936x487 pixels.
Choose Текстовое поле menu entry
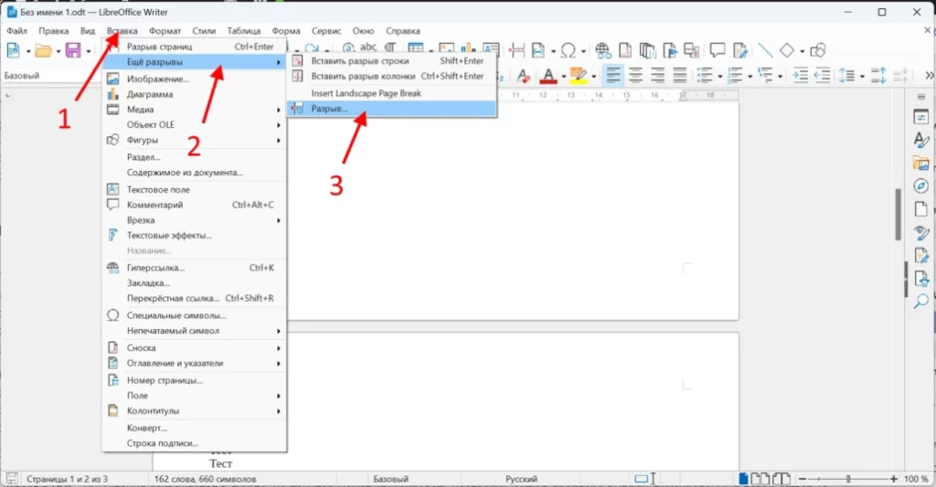pyautogui.click(x=195, y=190)
